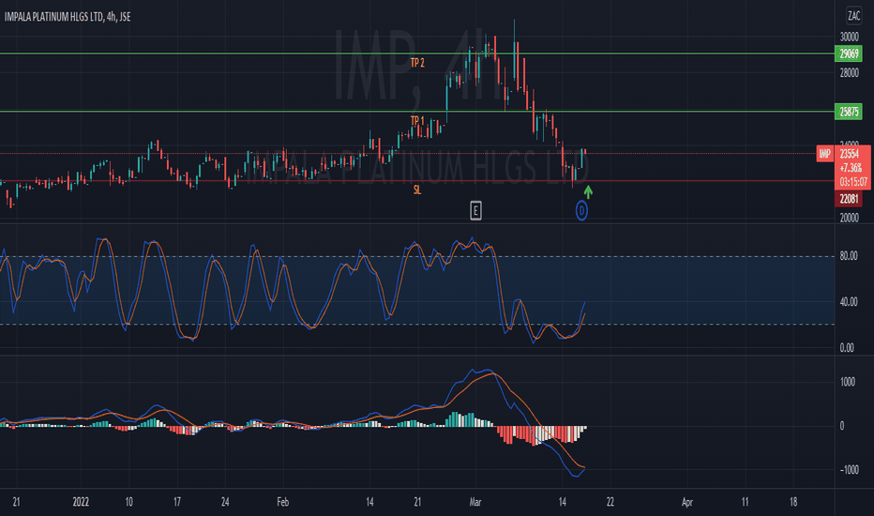874x516 pixels.
Task: Click the 20000 price scale label
Action: pos(850,218)
